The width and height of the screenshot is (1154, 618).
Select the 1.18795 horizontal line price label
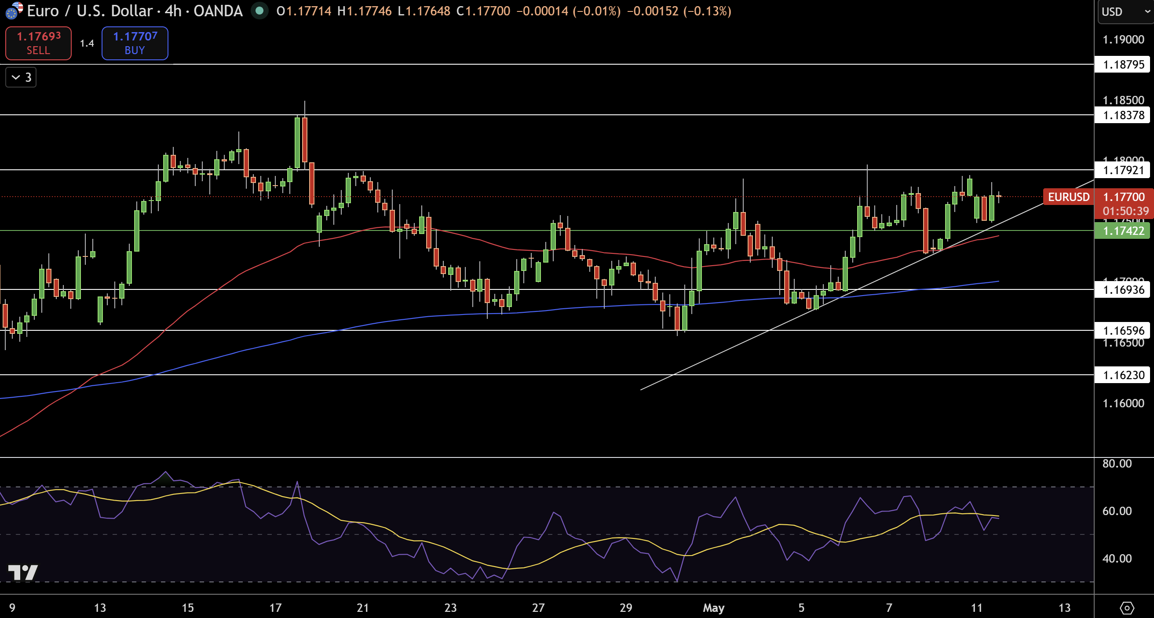(1123, 65)
